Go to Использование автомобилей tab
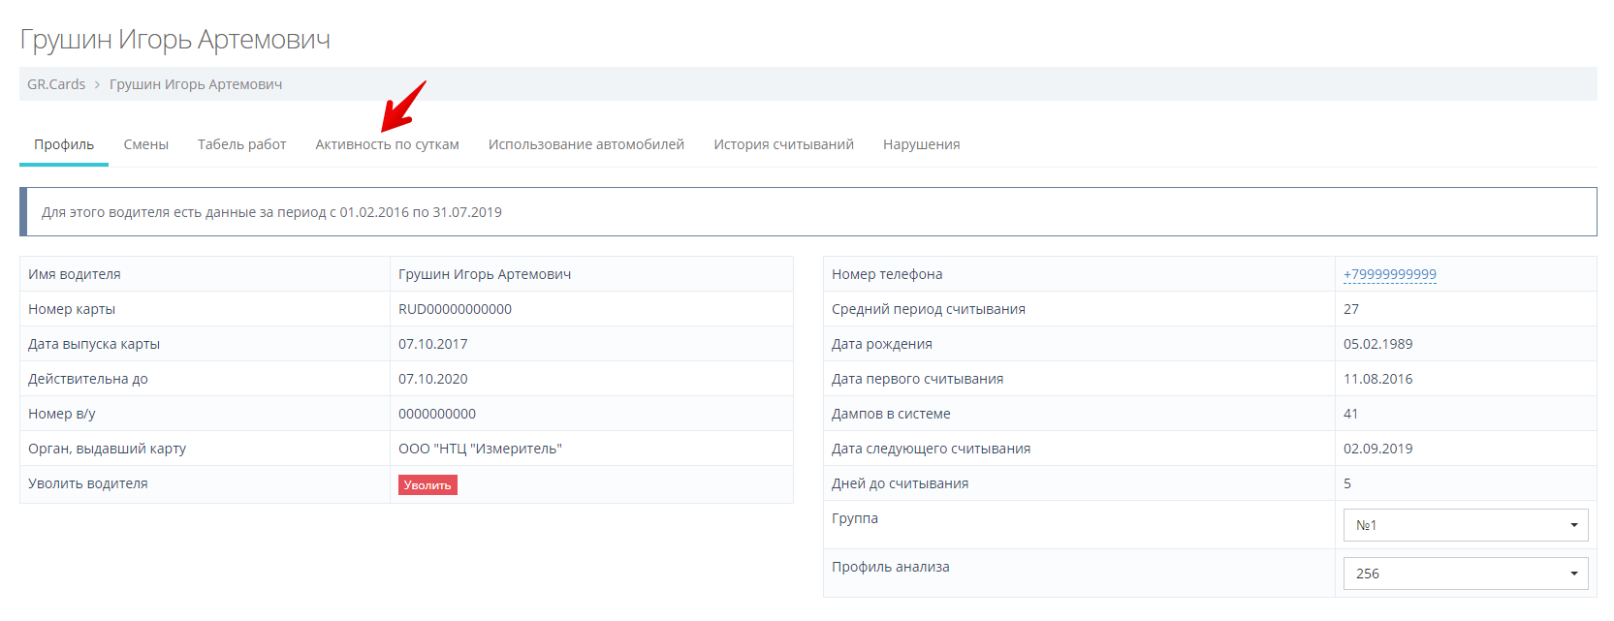Screen dimensions: 1614x621 coord(586,144)
